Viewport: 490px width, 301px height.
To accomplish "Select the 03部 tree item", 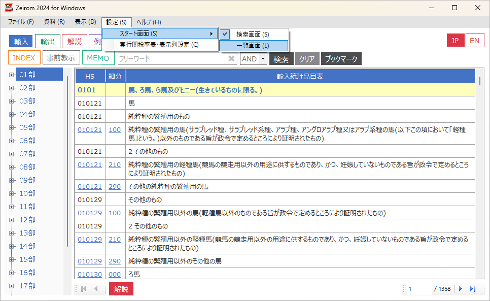I will [x=27, y=101].
